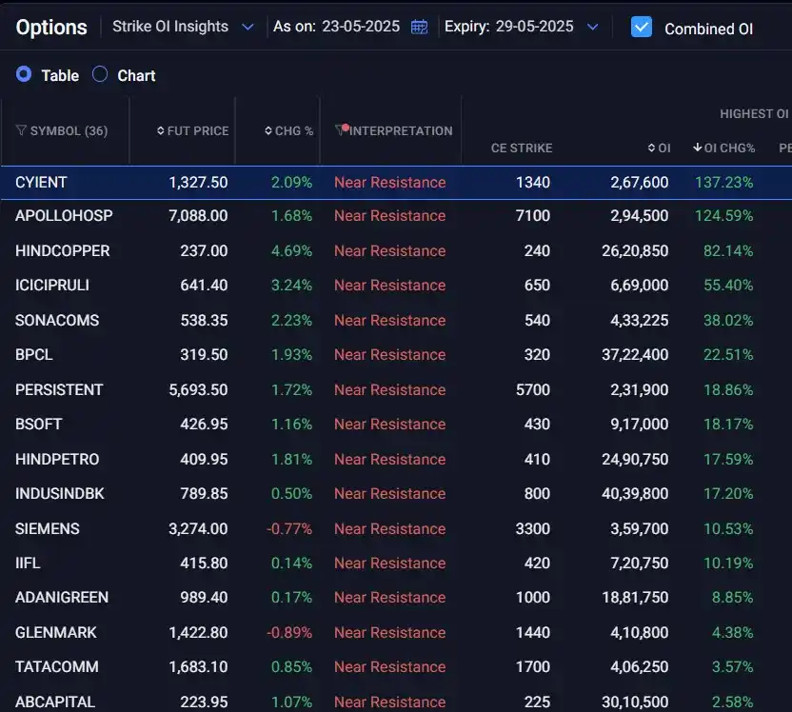Open the Expiry date dropdown chevron
Screen dimensions: 792x712
tap(593, 27)
